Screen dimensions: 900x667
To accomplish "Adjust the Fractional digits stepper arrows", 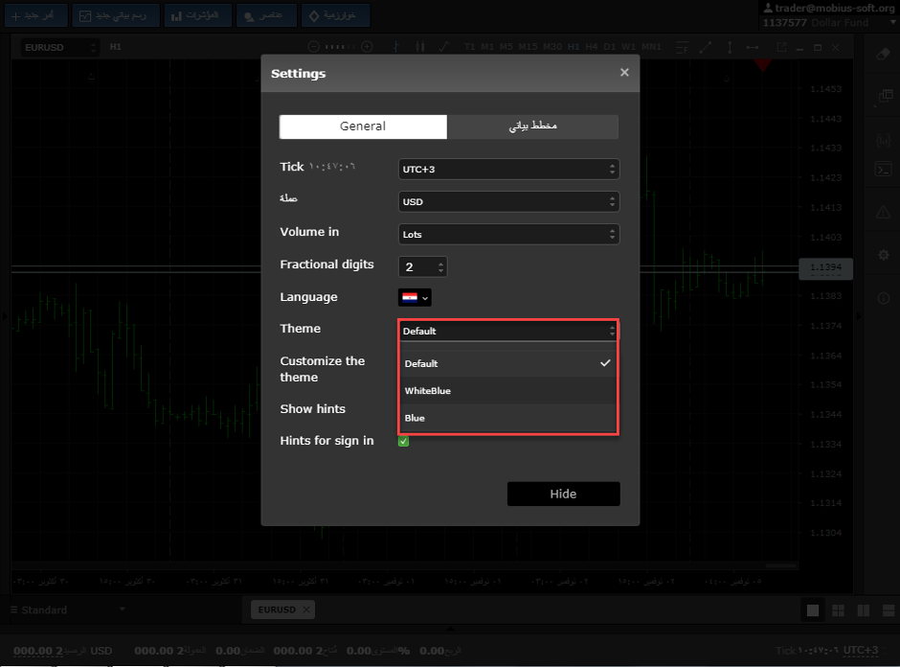I will coord(440,266).
